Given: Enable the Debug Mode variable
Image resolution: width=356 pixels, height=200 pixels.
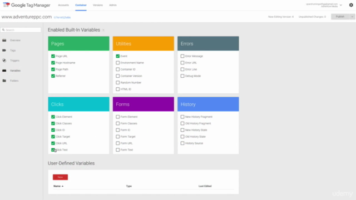Looking at the screenshot, I should [182, 76].
